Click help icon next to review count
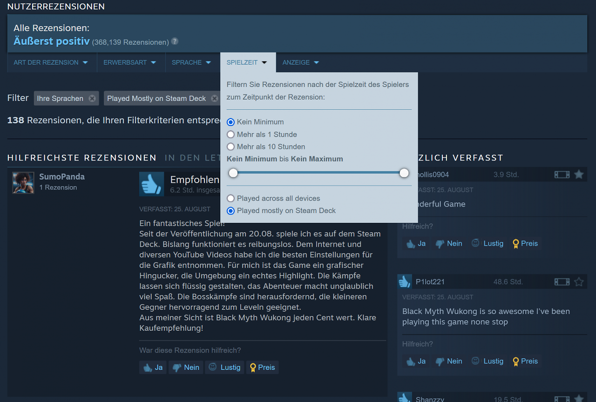Viewport: 596px width, 402px height. (x=175, y=41)
